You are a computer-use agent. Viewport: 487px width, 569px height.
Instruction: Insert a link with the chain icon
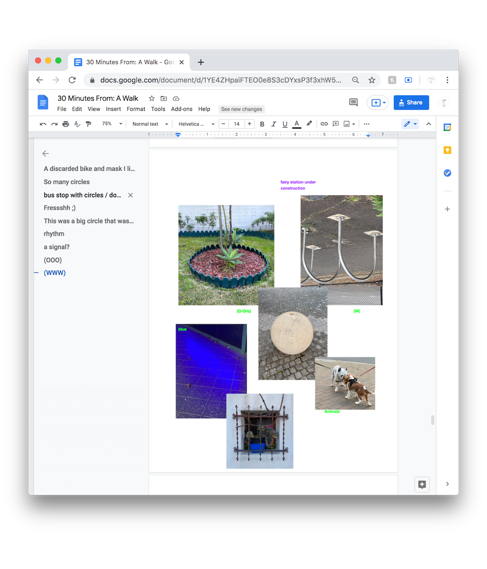(x=324, y=124)
